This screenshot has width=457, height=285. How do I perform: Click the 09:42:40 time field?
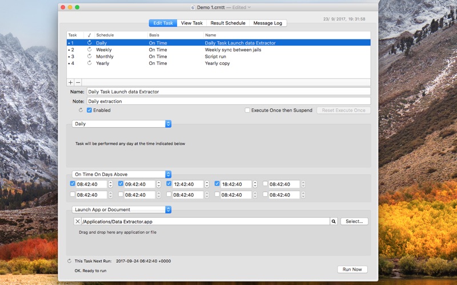(x=139, y=184)
